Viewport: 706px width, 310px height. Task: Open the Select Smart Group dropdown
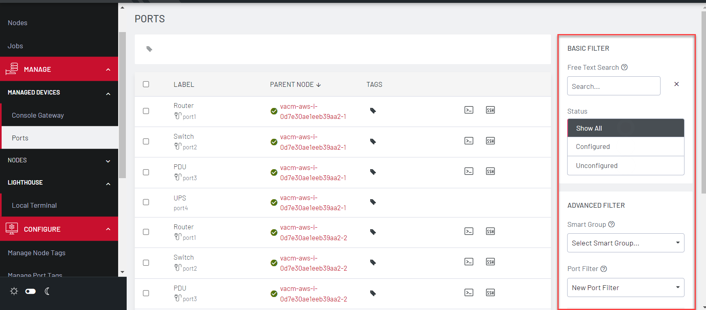(626, 243)
